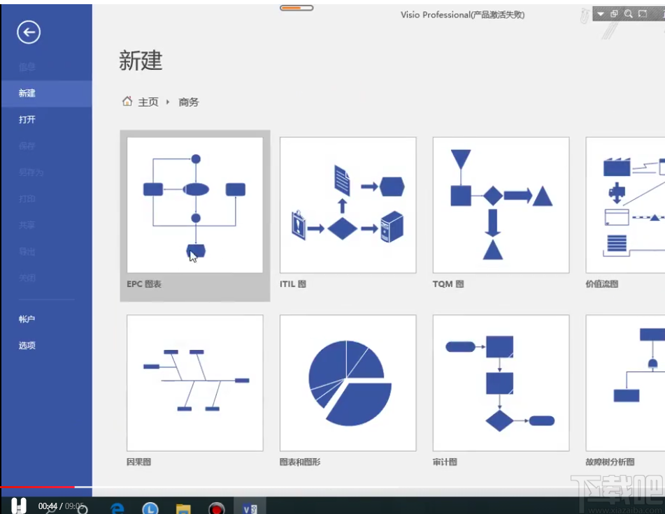The image size is (665, 514).
Task: Select the TQM 图 template
Action: 500,205
